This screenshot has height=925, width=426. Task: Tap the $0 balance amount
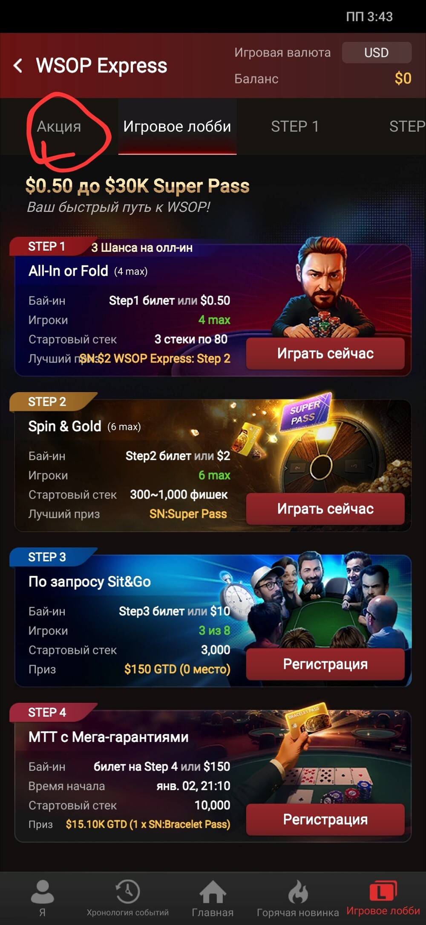[403, 79]
